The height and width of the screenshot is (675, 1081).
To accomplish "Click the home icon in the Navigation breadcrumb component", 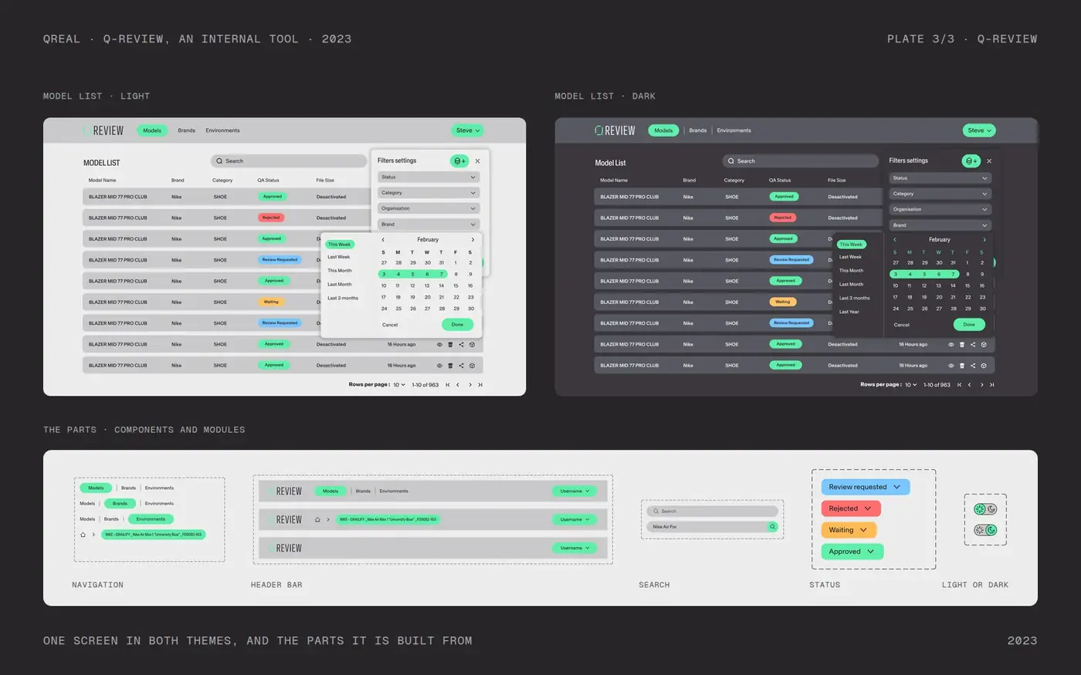I will pyautogui.click(x=83, y=535).
